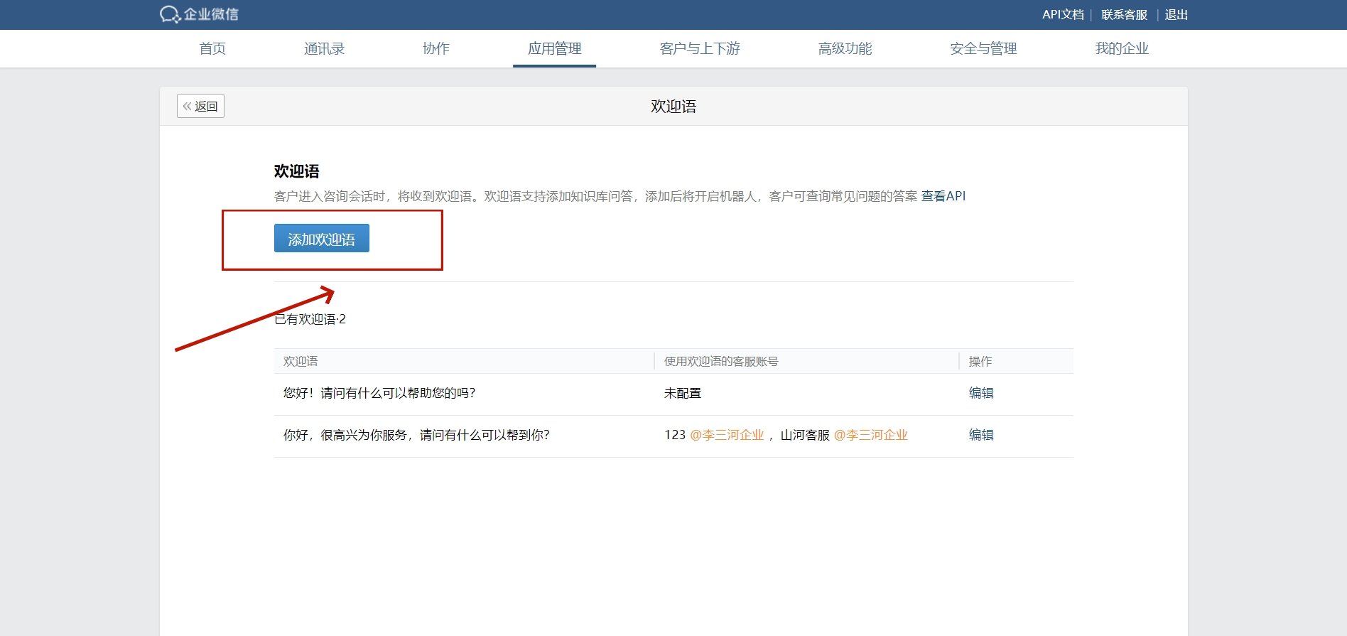Edit the 您好！请问有什么可以帮助您的吗 greeting

tap(981, 393)
